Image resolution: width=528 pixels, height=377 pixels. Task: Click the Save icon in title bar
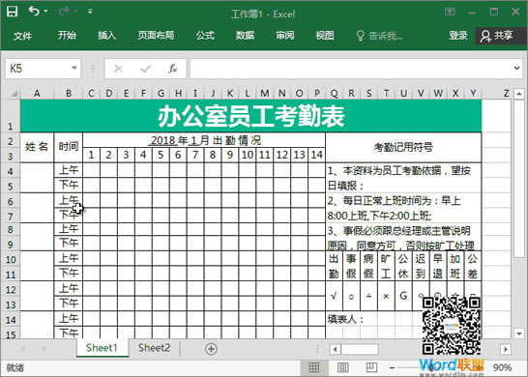(13, 12)
